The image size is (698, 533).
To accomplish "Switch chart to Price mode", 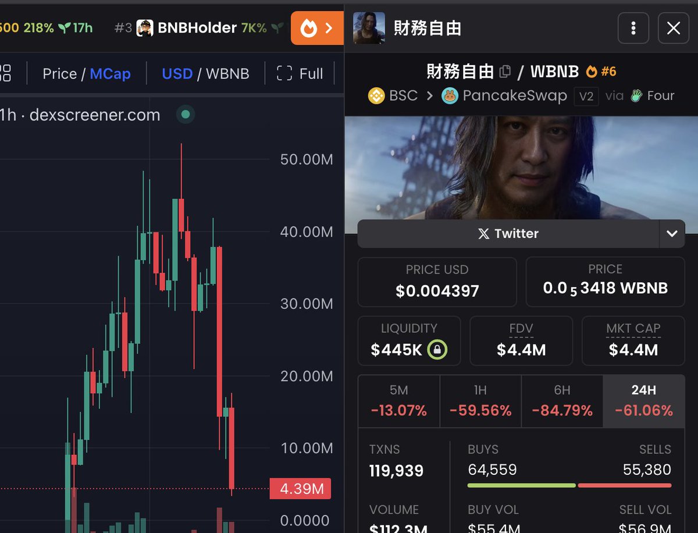I will pos(59,74).
